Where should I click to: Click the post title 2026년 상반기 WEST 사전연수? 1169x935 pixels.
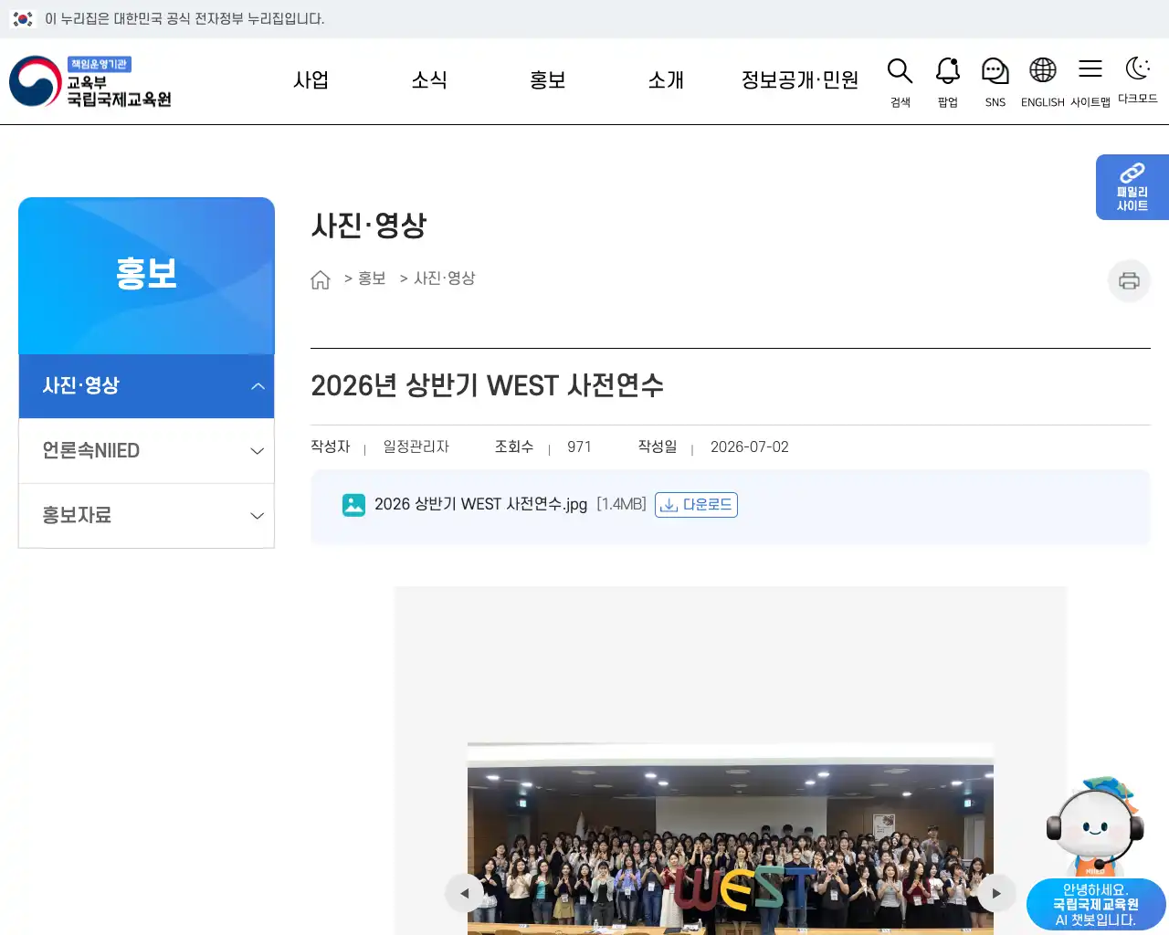pos(487,386)
